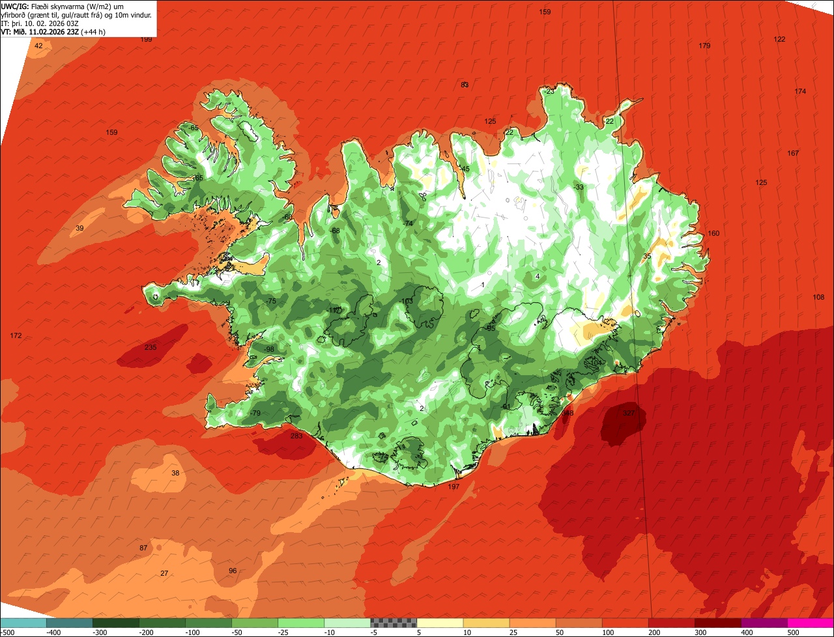Click the legend swatch between 10 and 25
Screen dimensions: 834x637
coord(485,623)
